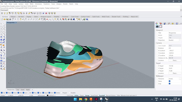Toggle the End osnap checkbox
The image size is (182, 102).
[x=2, y=93]
